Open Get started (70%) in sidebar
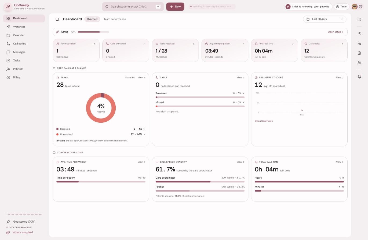The image size is (368, 240). click(24, 222)
